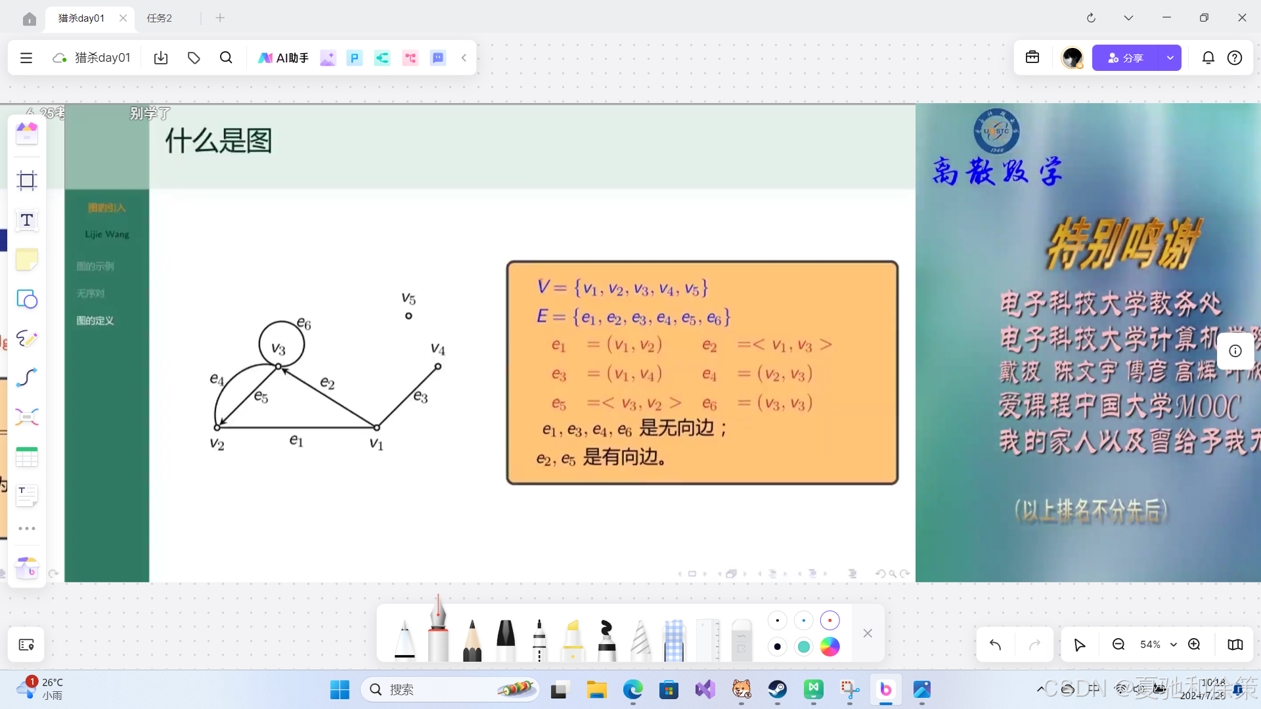Select the shapes tool

(27, 299)
